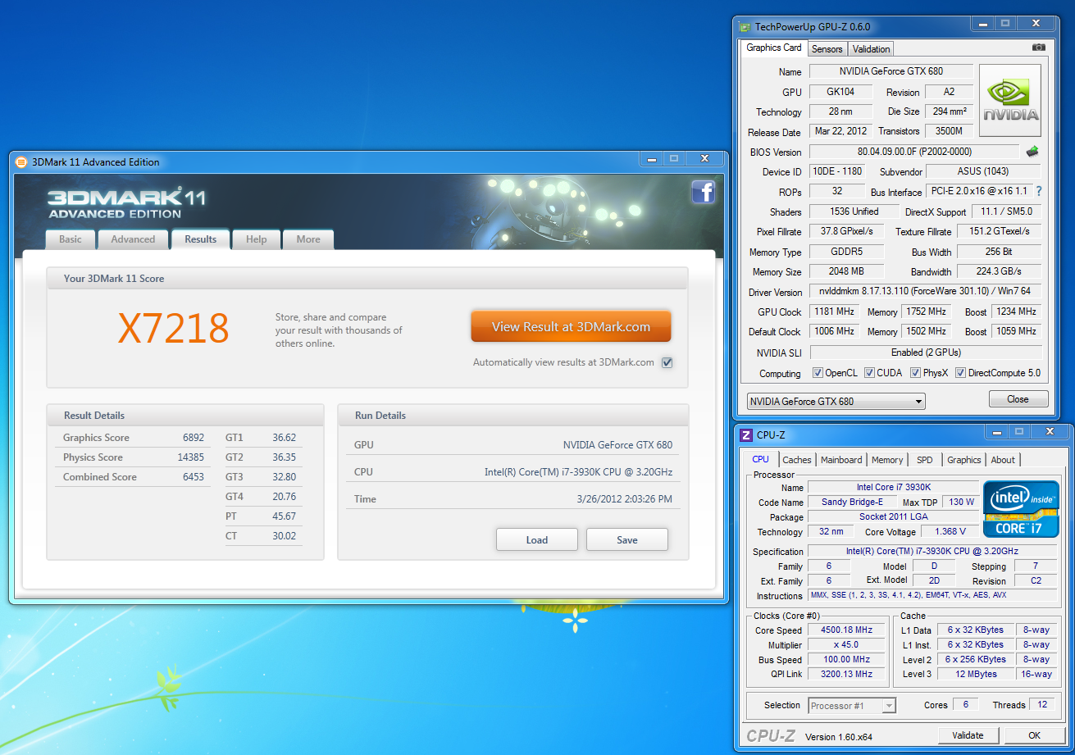Open the NVIDIA GeForce GTX 680 card dropdown
Screen dimensions: 1075x755
pos(836,401)
